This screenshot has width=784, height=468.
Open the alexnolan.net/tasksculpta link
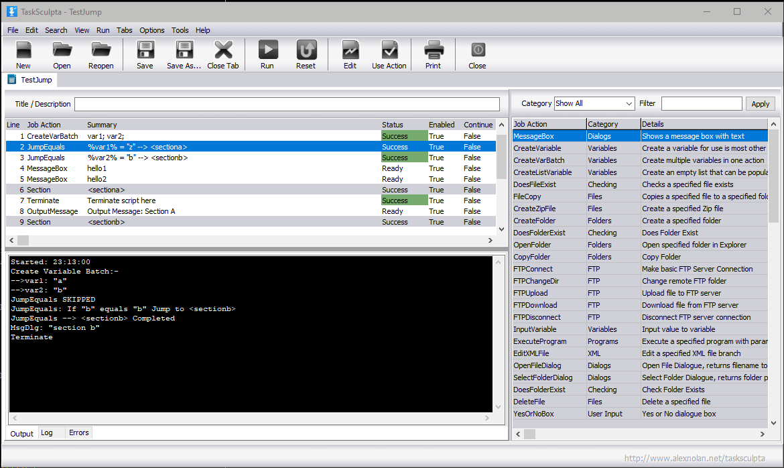click(694, 459)
